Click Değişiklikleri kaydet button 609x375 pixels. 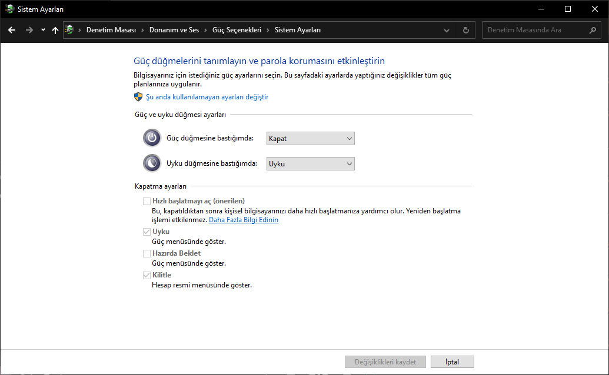385,362
